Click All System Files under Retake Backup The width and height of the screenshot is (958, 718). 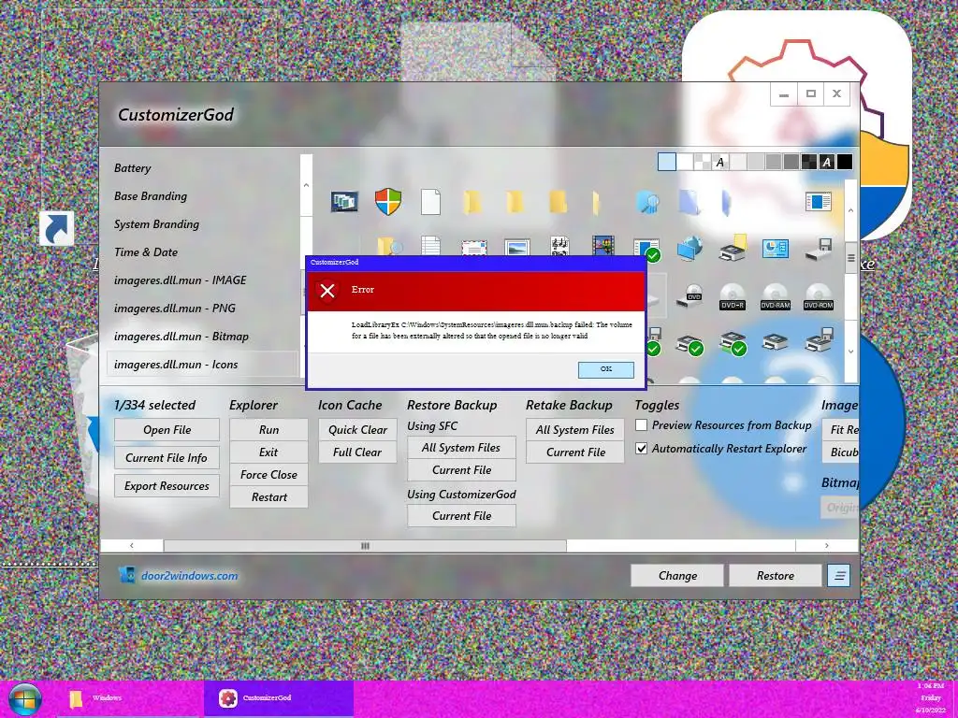pos(575,430)
